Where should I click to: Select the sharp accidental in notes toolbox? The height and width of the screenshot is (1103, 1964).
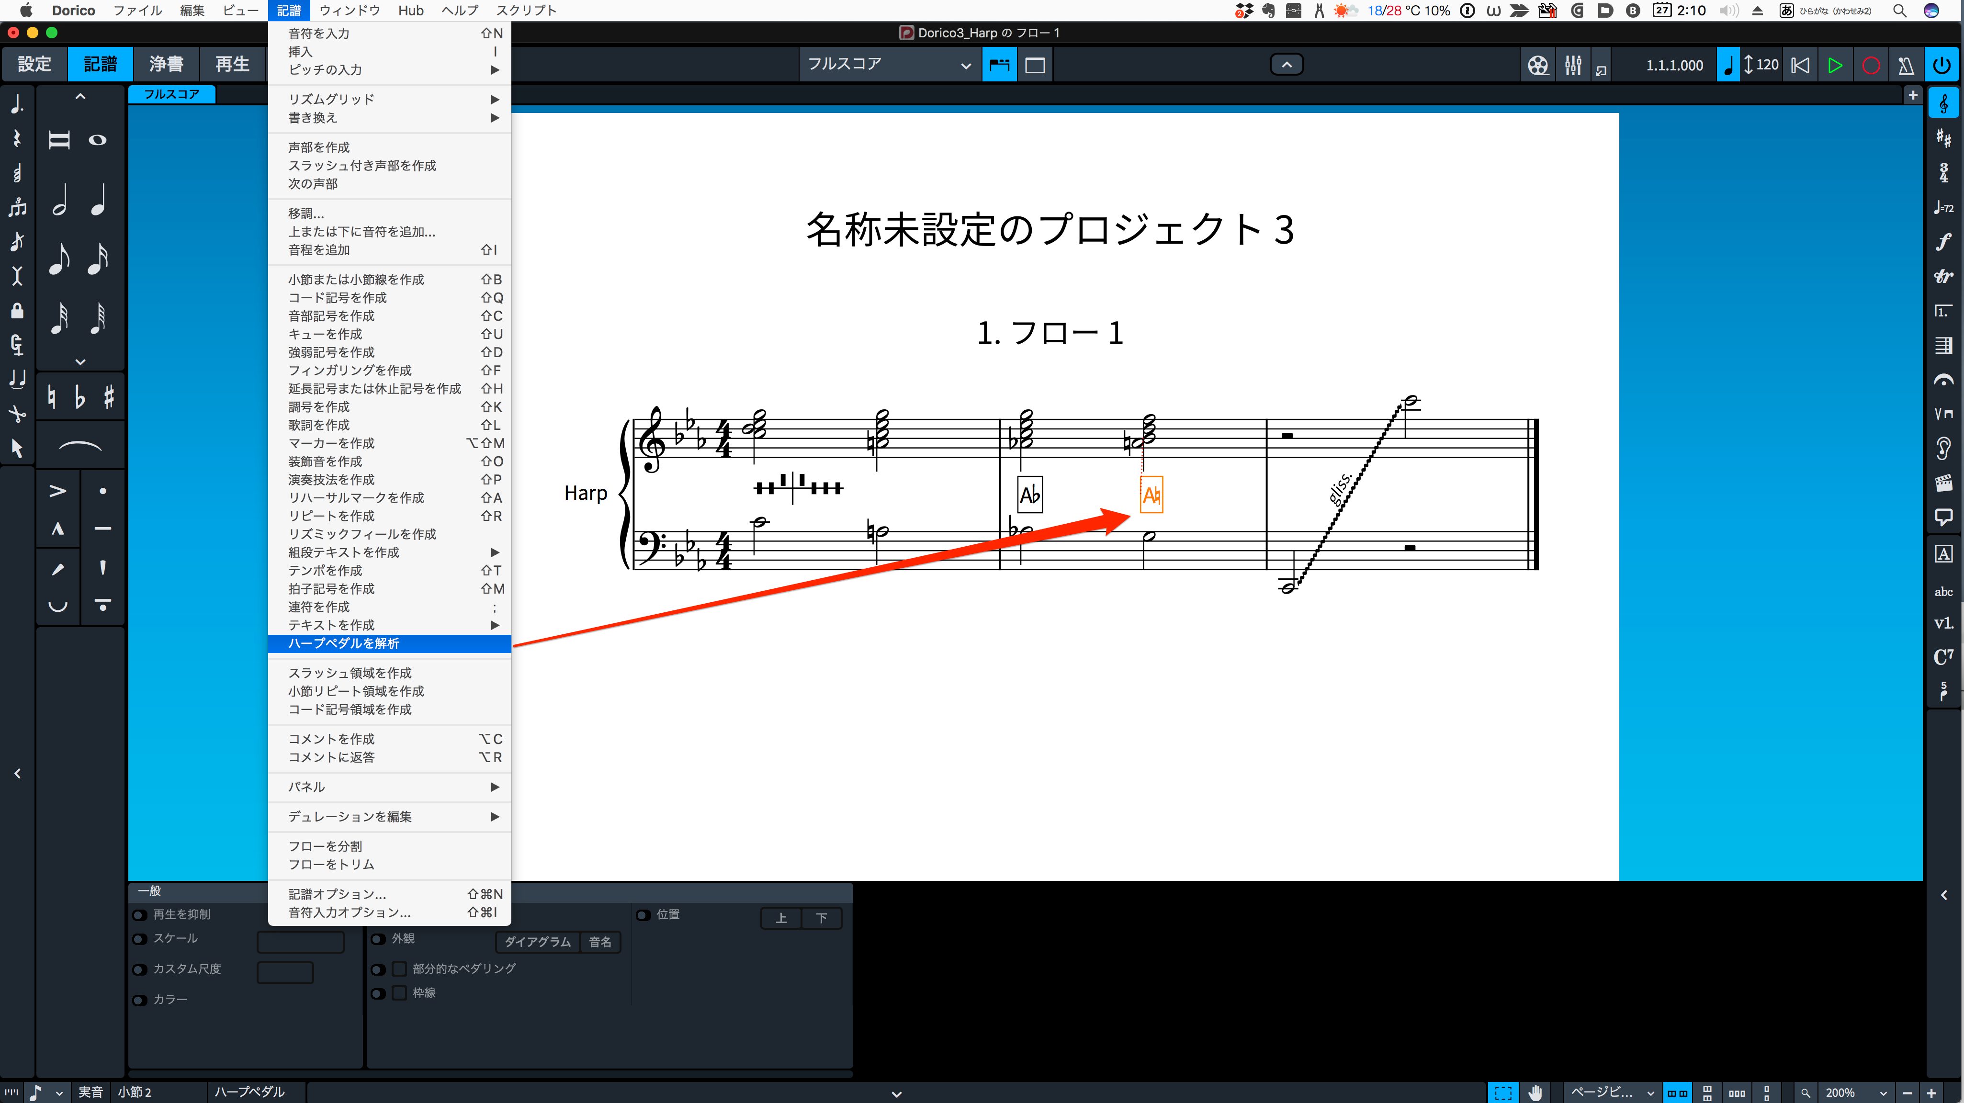tap(109, 396)
